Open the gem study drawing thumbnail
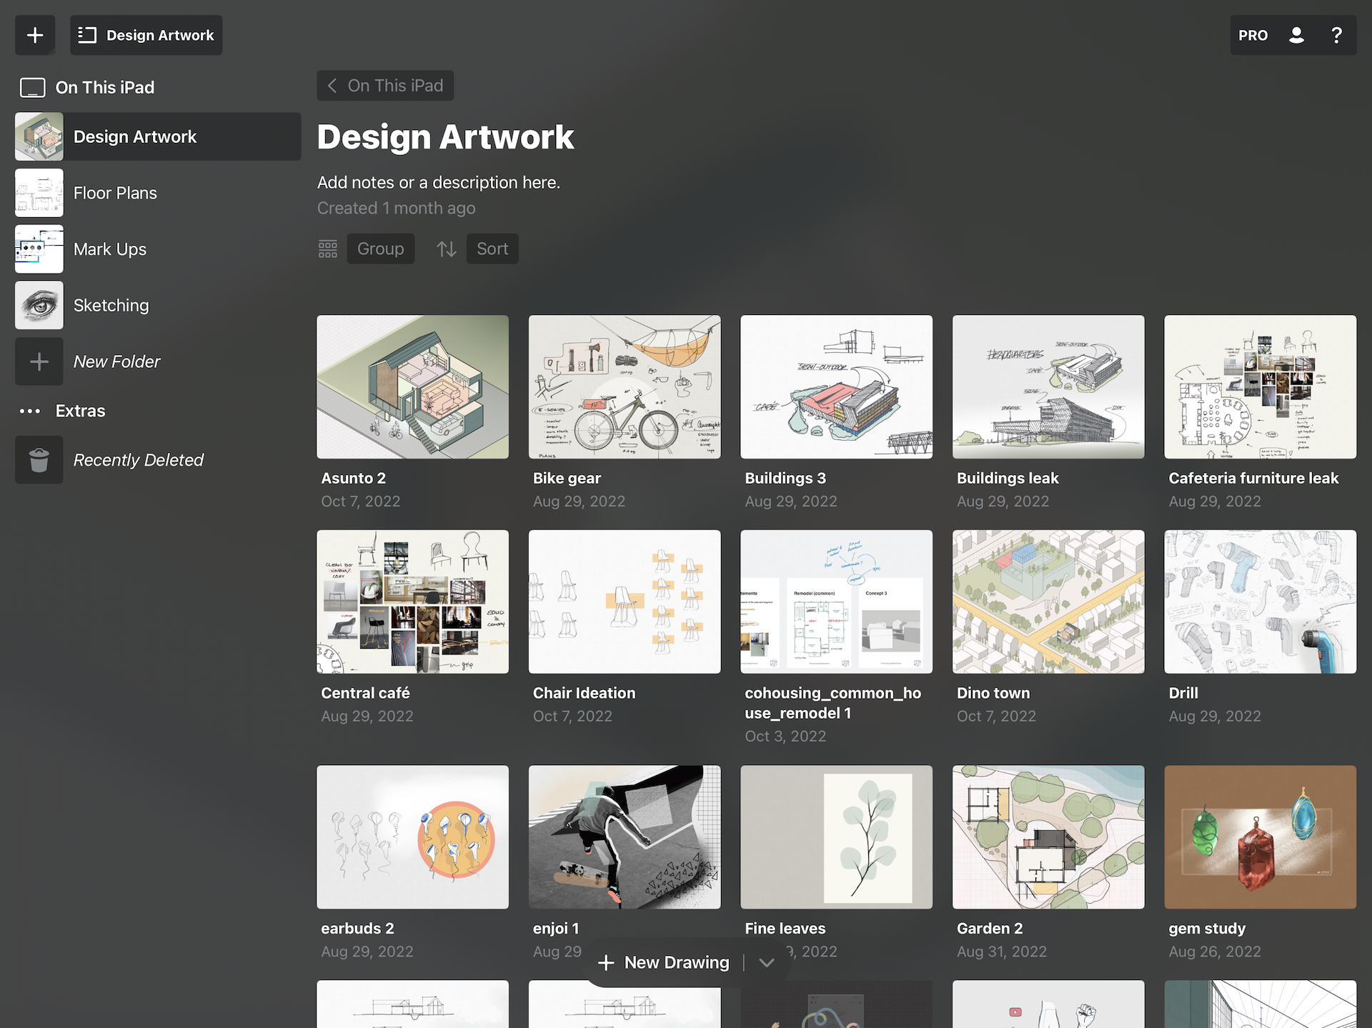 click(x=1260, y=837)
